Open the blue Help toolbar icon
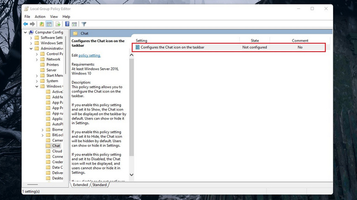The height and width of the screenshot is (200, 357). 67,24
